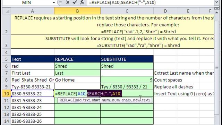Click the highlighted SEARCH portion in cell B10

pos(104,94)
